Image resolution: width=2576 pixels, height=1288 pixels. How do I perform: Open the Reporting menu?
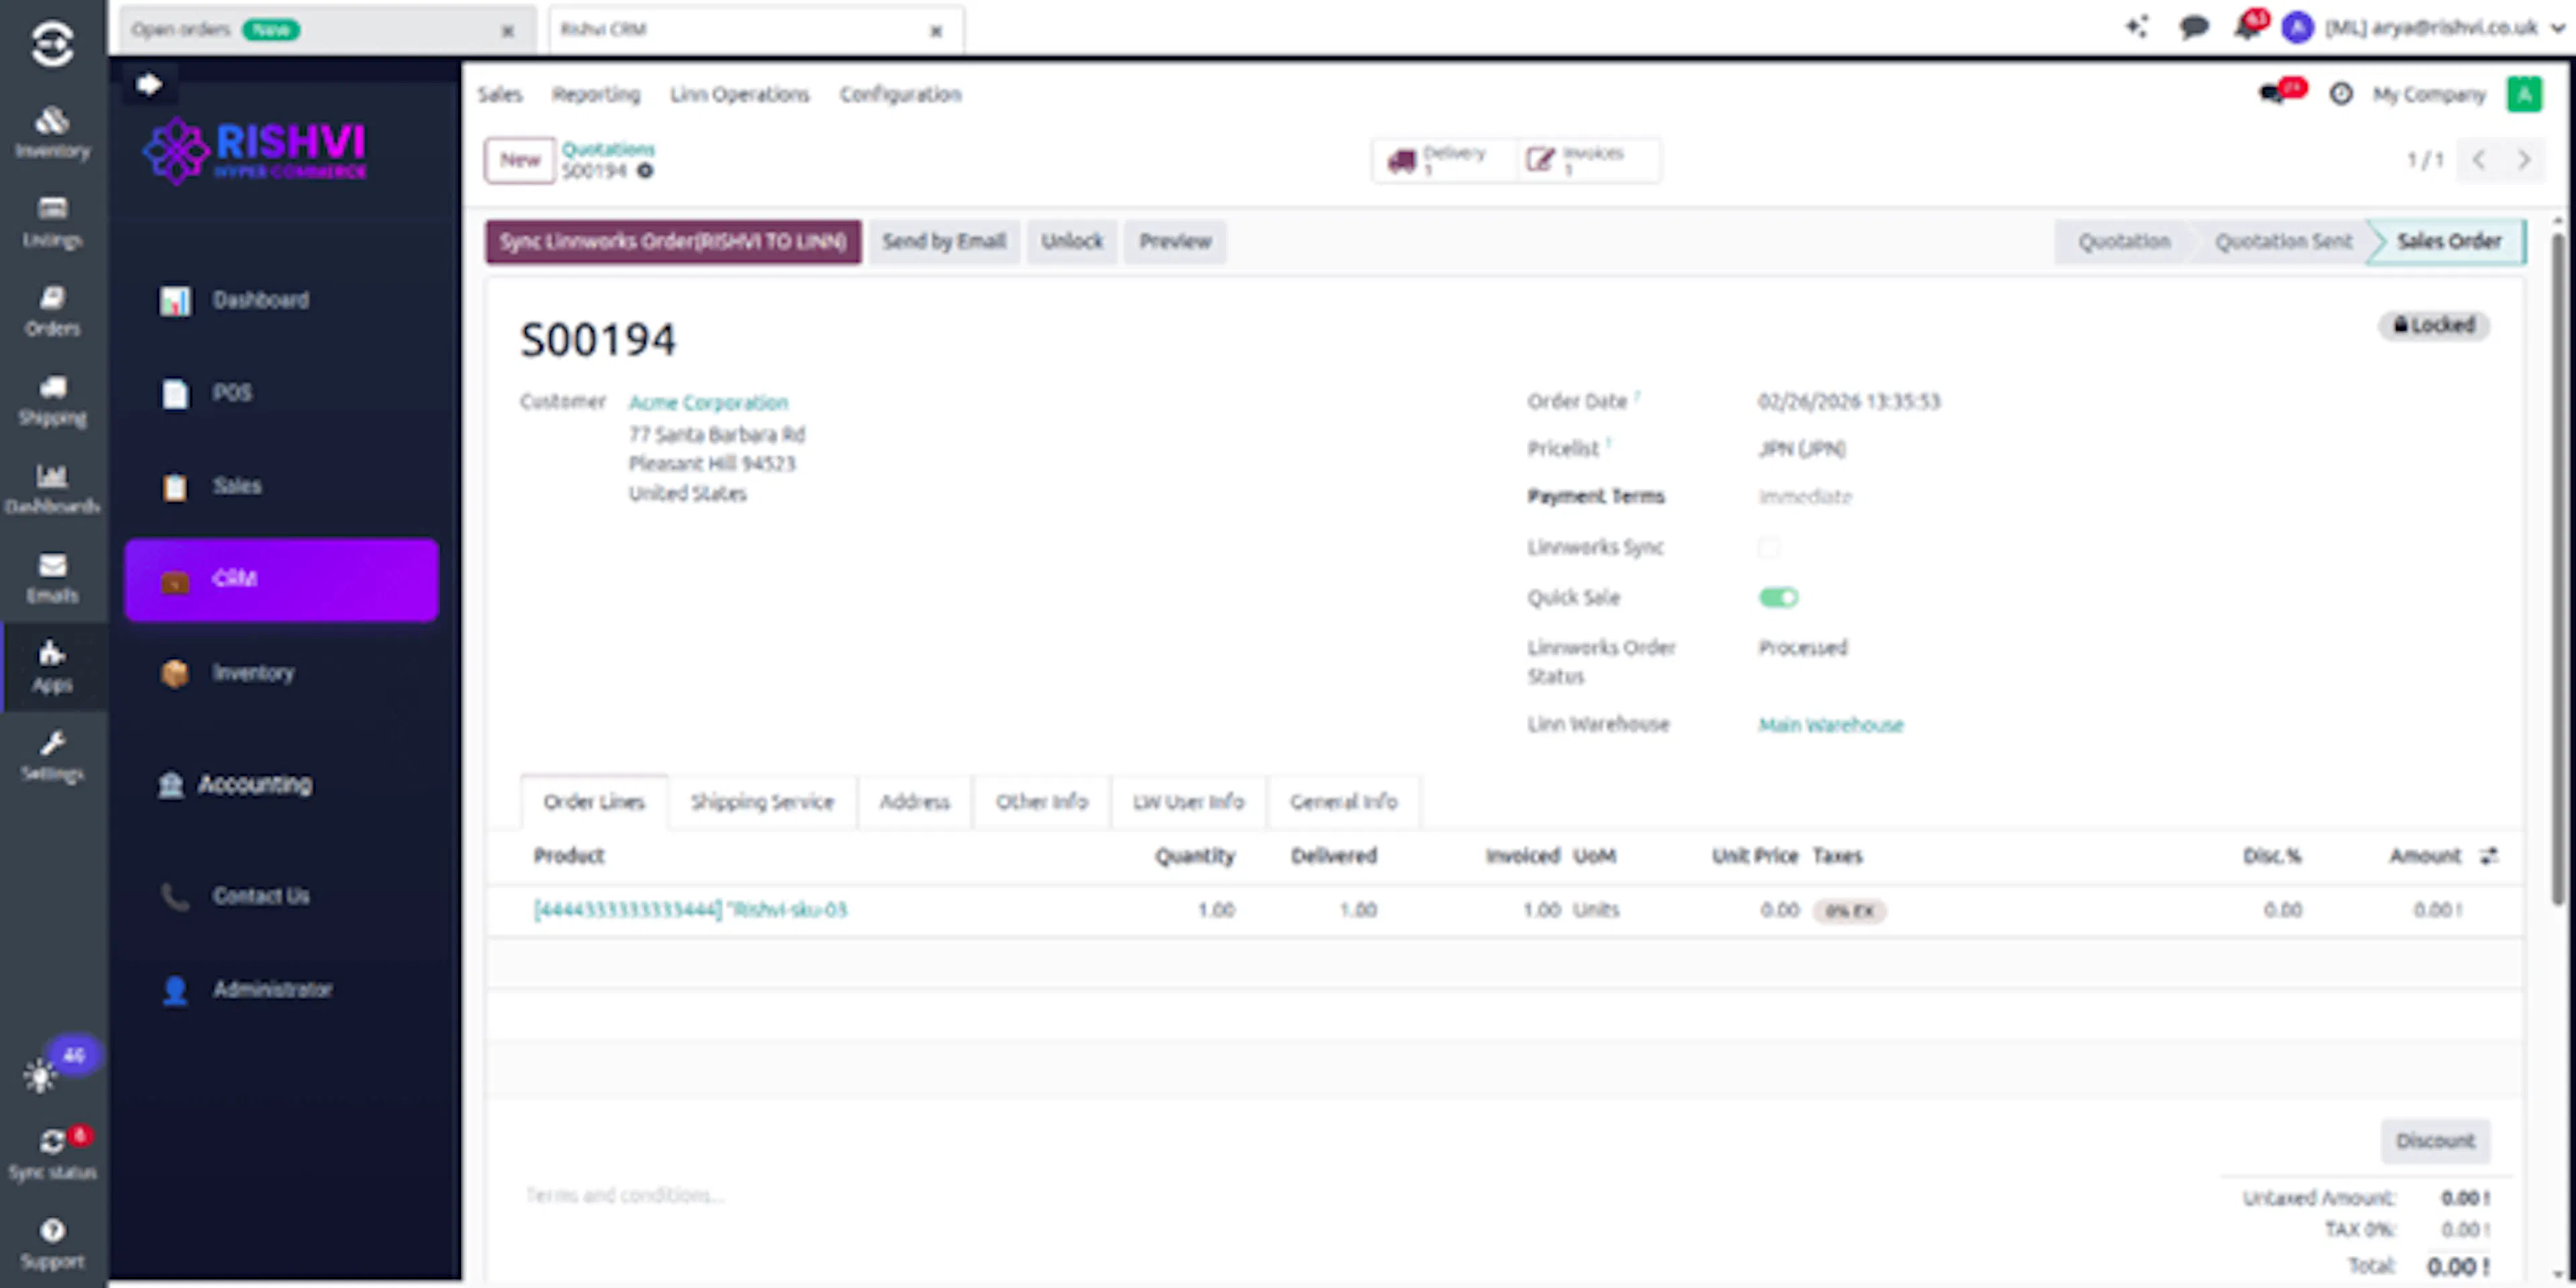[x=596, y=94]
